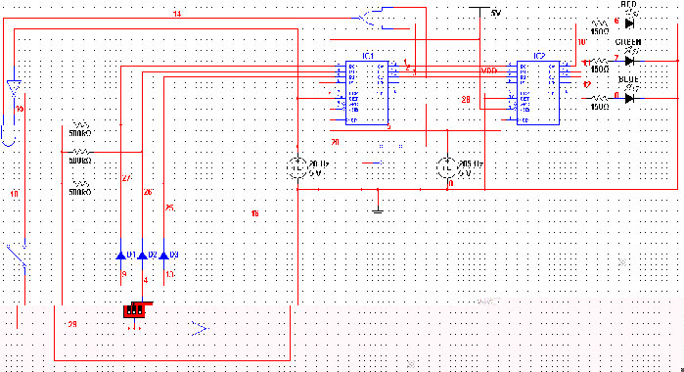The height and width of the screenshot is (372, 684).
Task: Select the 150Ω resistor feeding the GREEN LED
Action: 600,61
